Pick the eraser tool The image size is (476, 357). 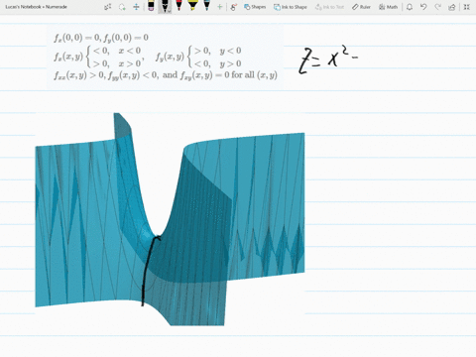[151, 6]
